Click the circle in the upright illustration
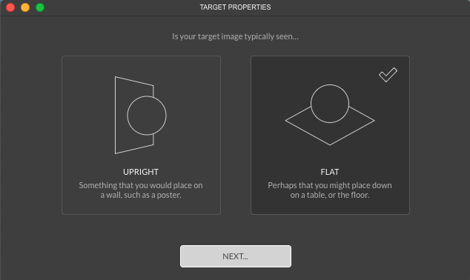The width and height of the screenshot is (470, 280). (147, 116)
